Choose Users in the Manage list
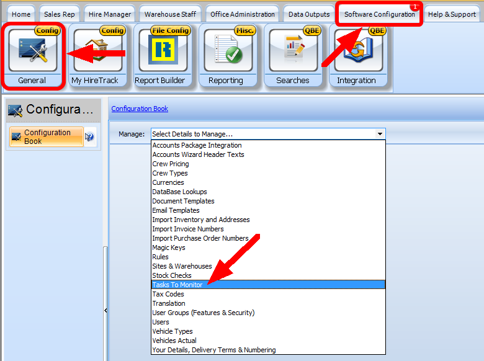 (x=161, y=322)
